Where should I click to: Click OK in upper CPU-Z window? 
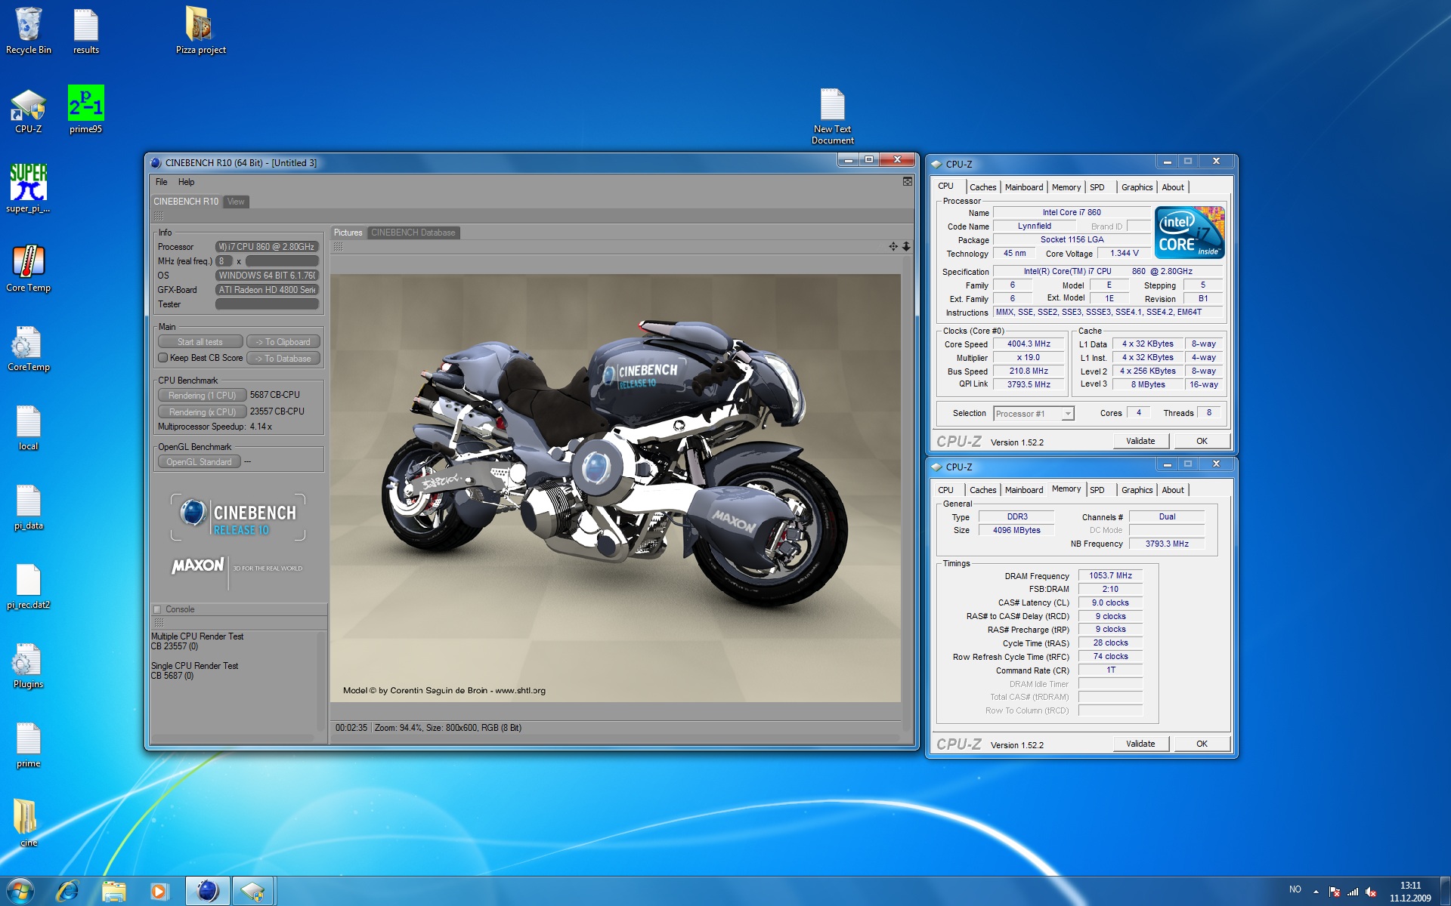point(1202,441)
